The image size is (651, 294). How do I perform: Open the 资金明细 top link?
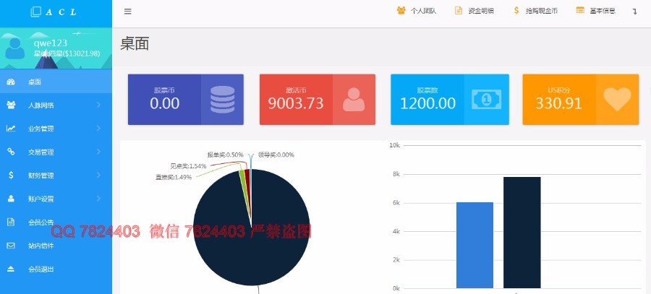475,11
